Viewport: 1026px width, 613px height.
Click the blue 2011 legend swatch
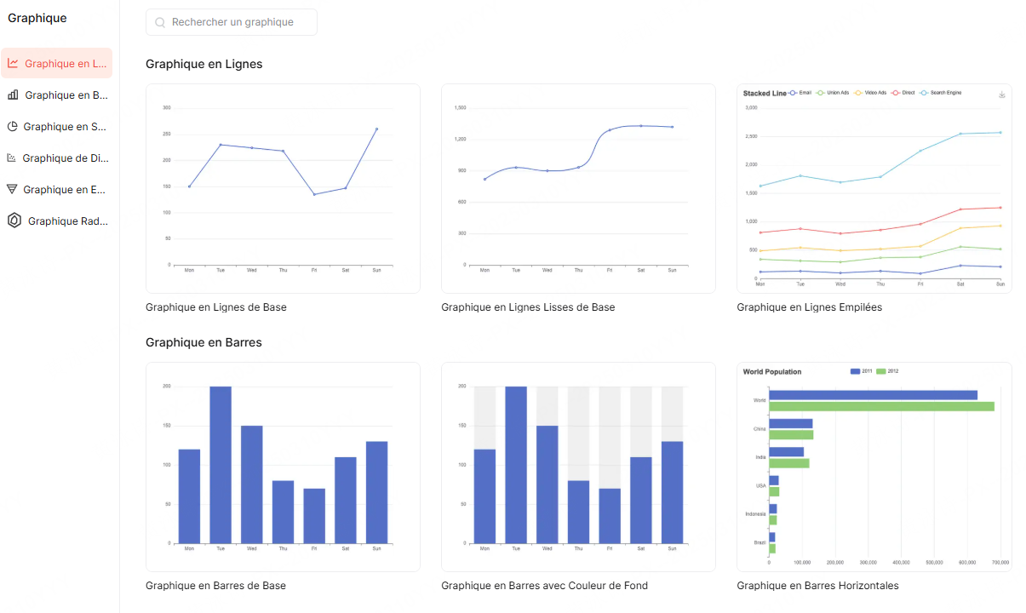coord(856,371)
